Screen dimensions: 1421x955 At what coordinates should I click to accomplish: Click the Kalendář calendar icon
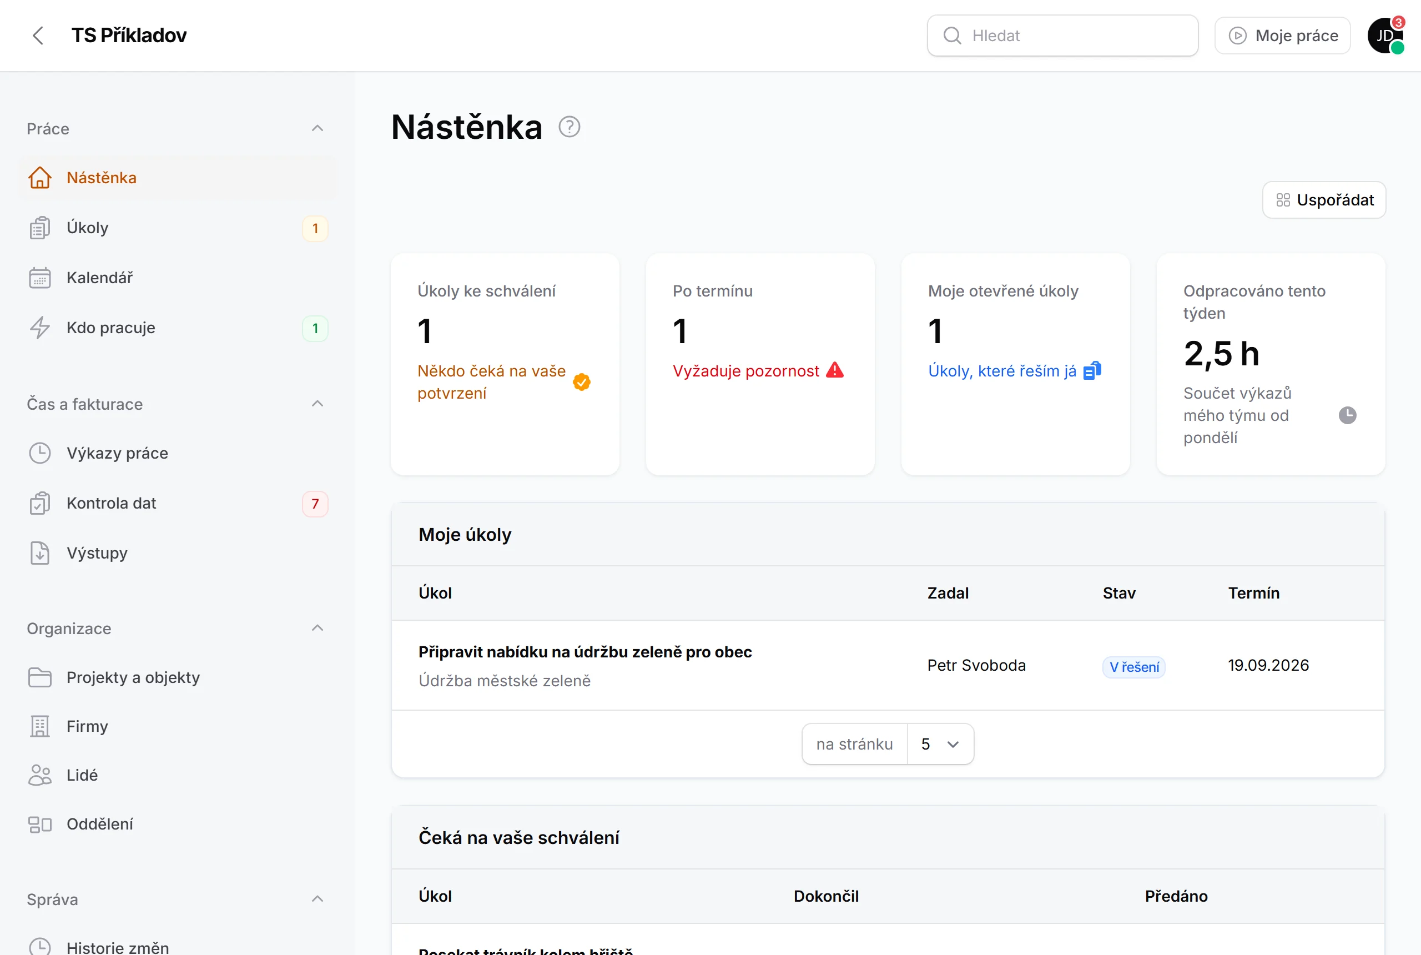39,278
